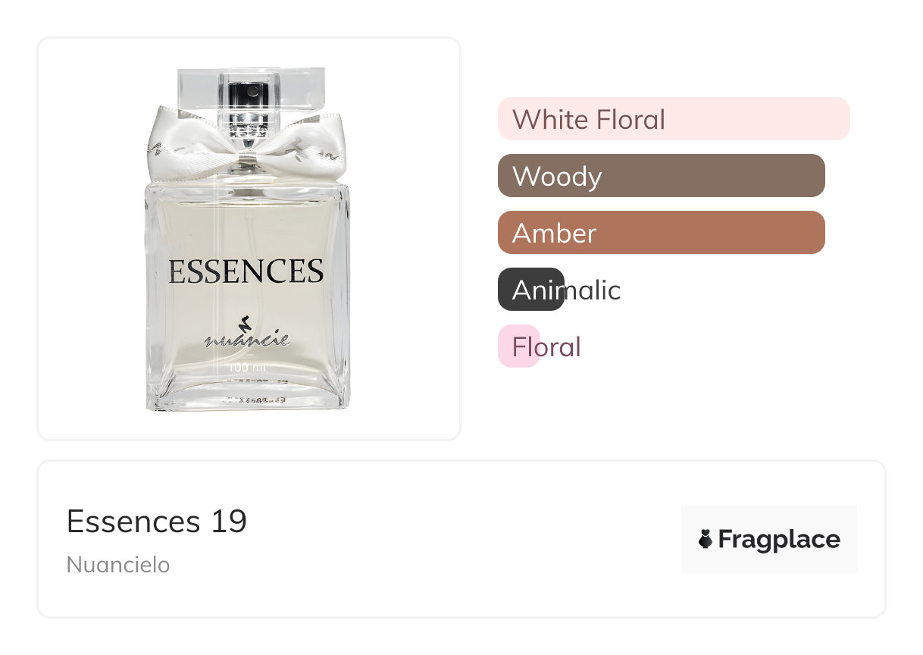Click the ESSENCES label on the bottle
This screenshot has height=655, width=923.
pos(246,271)
